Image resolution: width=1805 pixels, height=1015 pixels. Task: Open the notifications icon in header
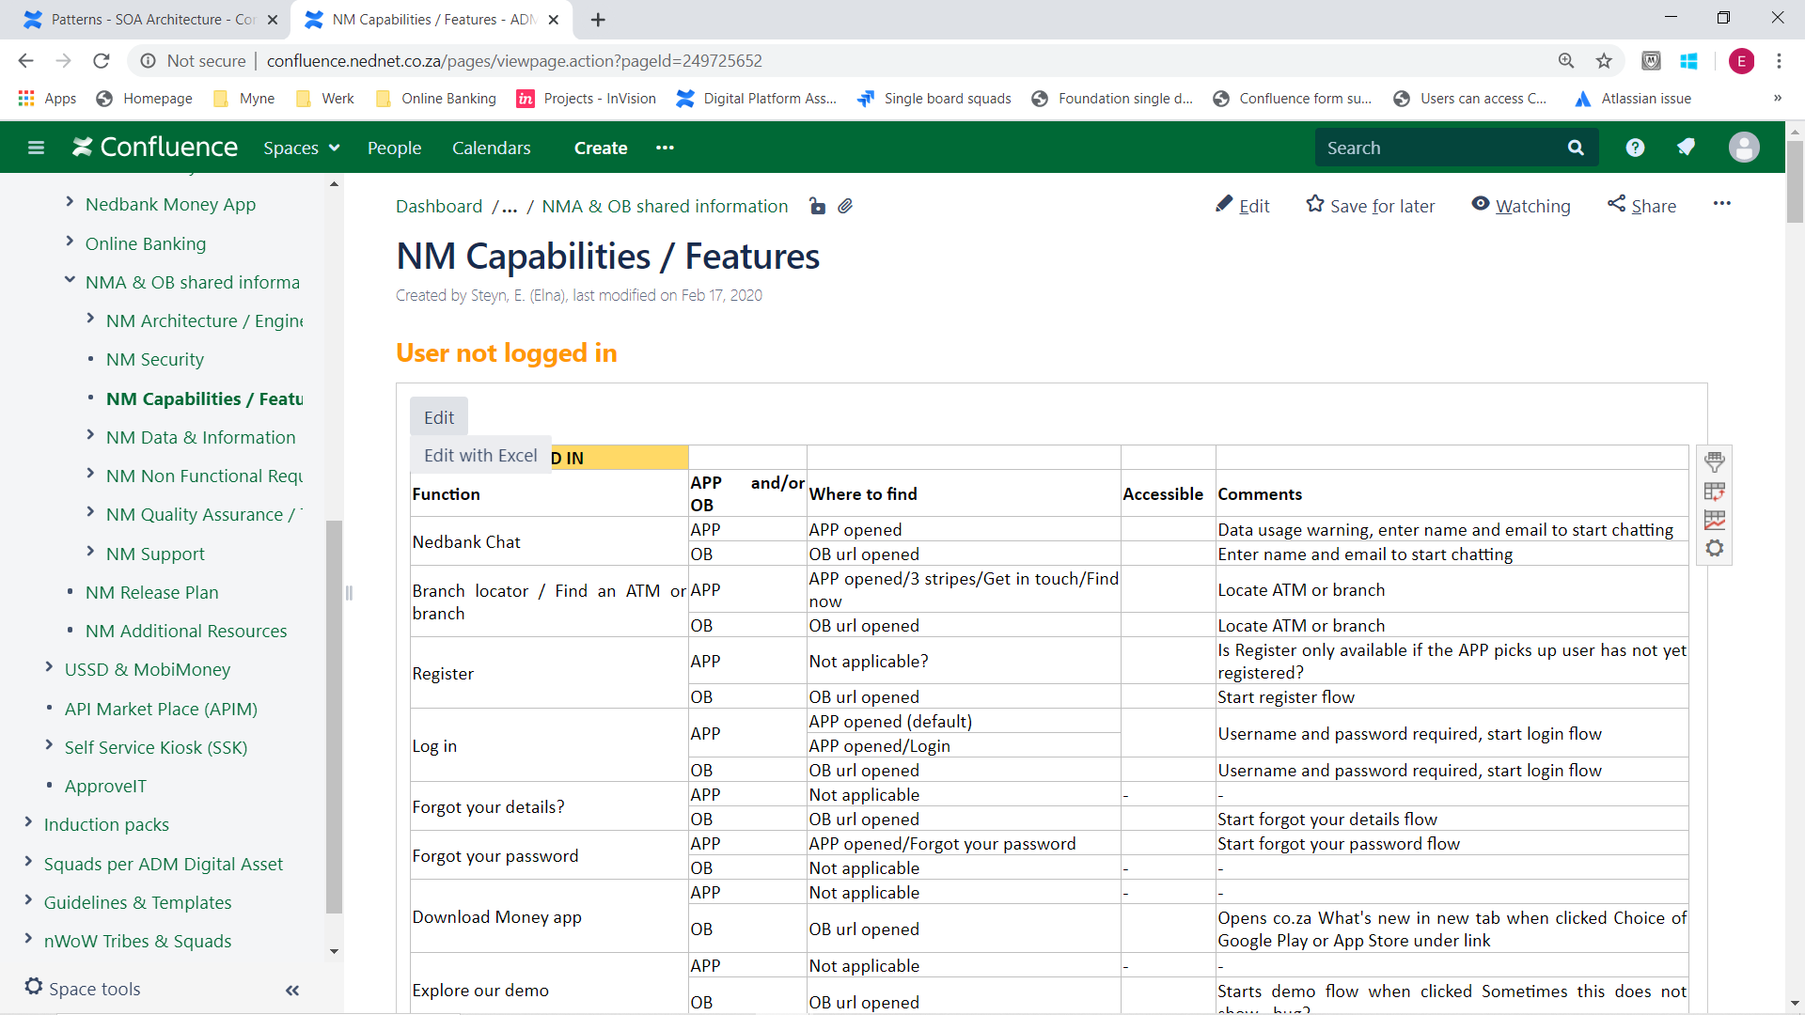pyautogui.click(x=1686, y=148)
